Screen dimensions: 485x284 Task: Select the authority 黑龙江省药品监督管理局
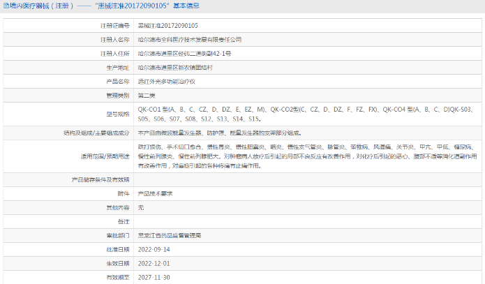170,235
